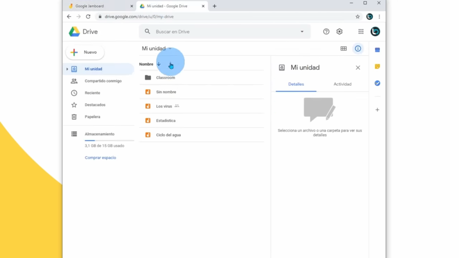The image size is (459, 258).
Task: Click the search magnifier icon
Action: [147, 32]
